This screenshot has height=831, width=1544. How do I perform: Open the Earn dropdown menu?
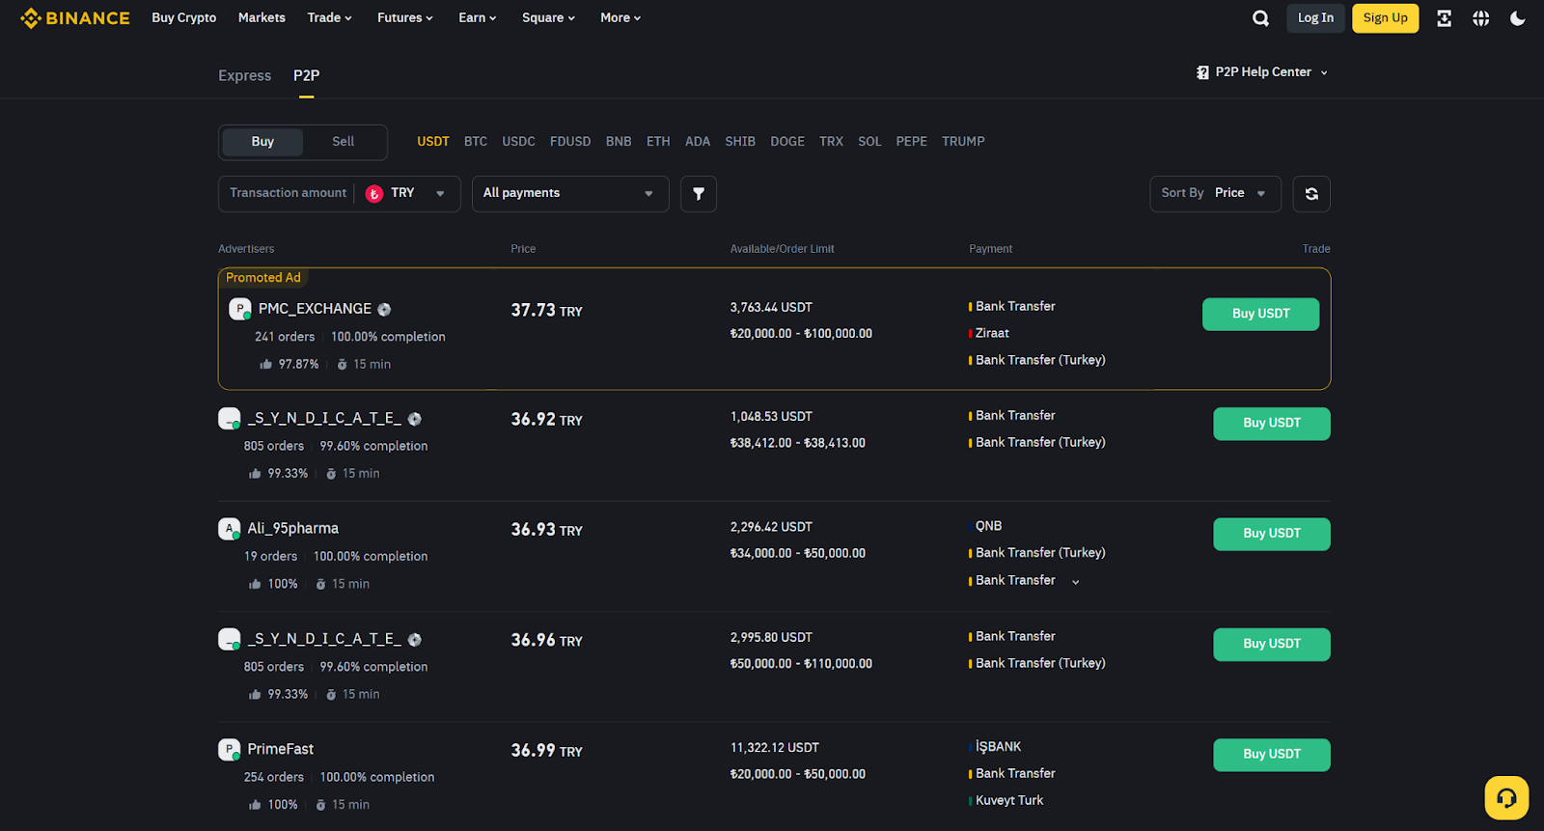click(478, 18)
